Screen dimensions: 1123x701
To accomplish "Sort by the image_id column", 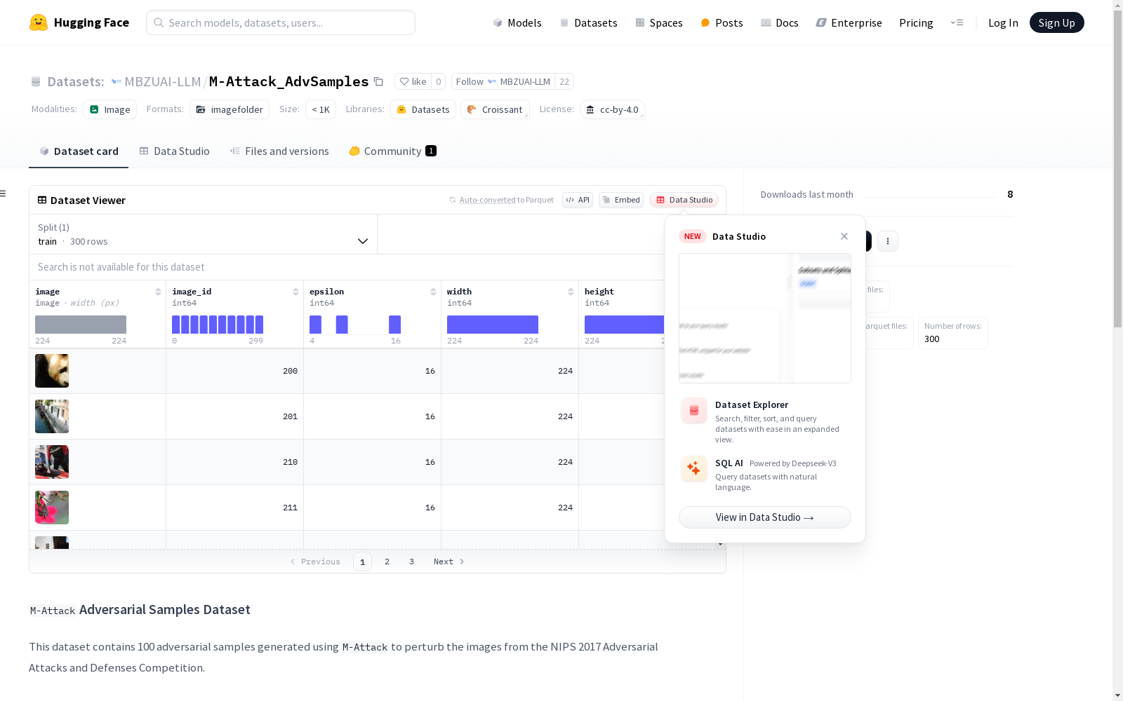I will click(x=295, y=292).
